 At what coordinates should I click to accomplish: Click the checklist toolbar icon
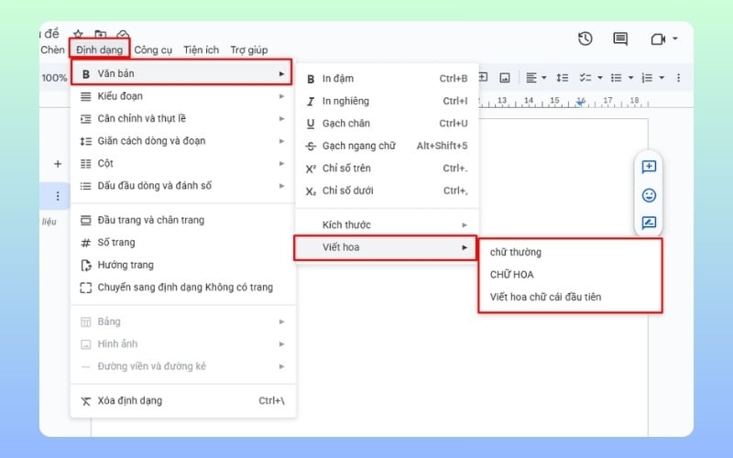coord(585,78)
